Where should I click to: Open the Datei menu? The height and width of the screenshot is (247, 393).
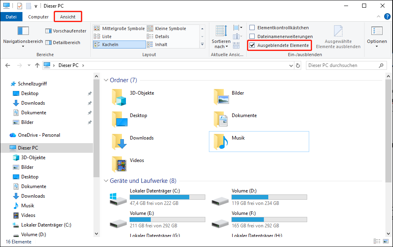11,17
